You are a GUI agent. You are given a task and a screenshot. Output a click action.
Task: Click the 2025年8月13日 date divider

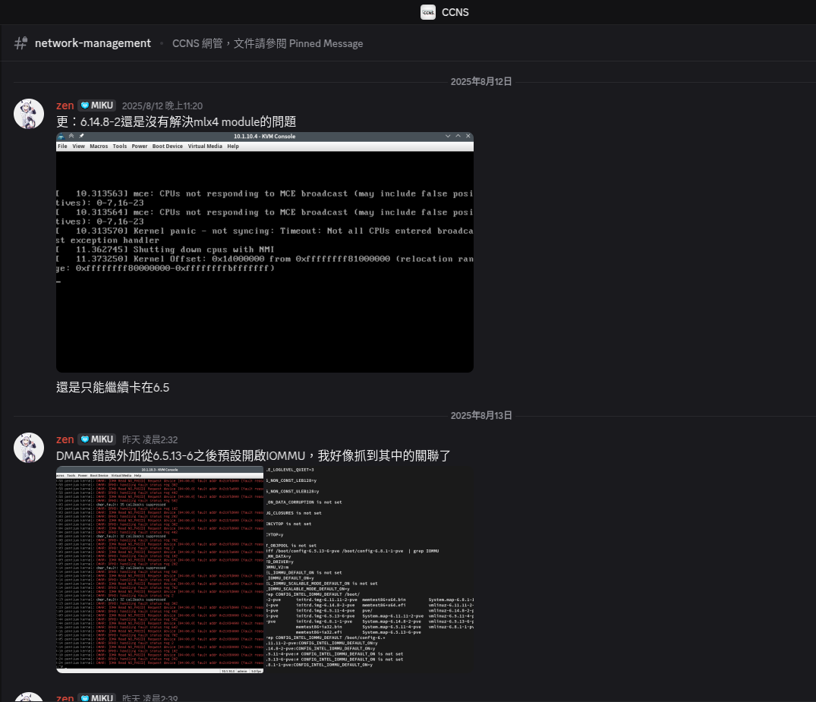pos(481,416)
